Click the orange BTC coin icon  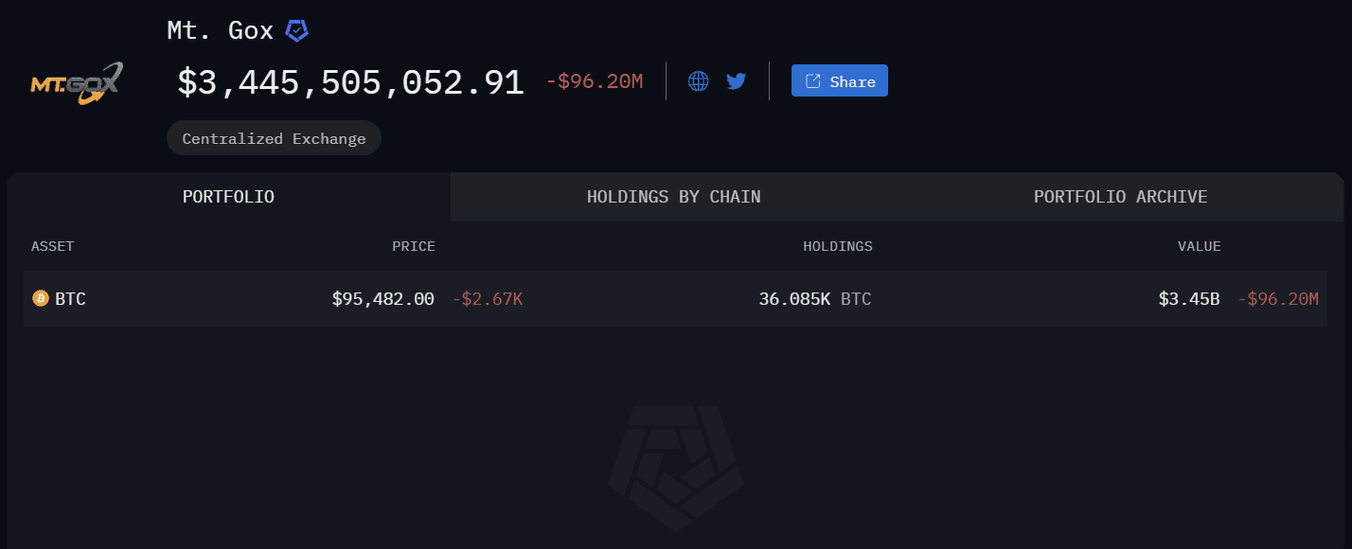[41, 299]
